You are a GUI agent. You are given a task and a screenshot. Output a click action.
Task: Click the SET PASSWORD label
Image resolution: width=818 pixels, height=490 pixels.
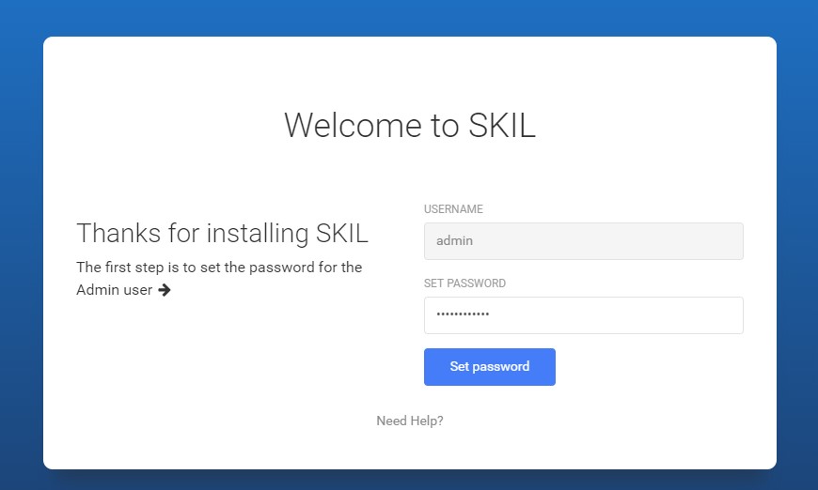click(x=464, y=283)
